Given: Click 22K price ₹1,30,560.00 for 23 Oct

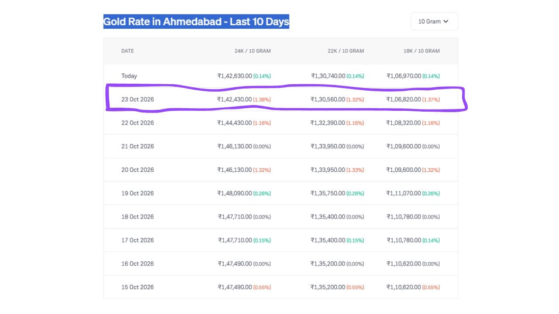Looking at the screenshot, I should click(x=328, y=99).
